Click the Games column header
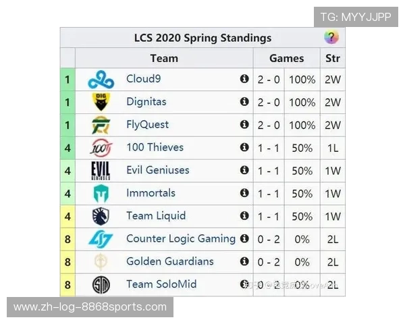Viewport: 405px width, 324px height. [286, 59]
